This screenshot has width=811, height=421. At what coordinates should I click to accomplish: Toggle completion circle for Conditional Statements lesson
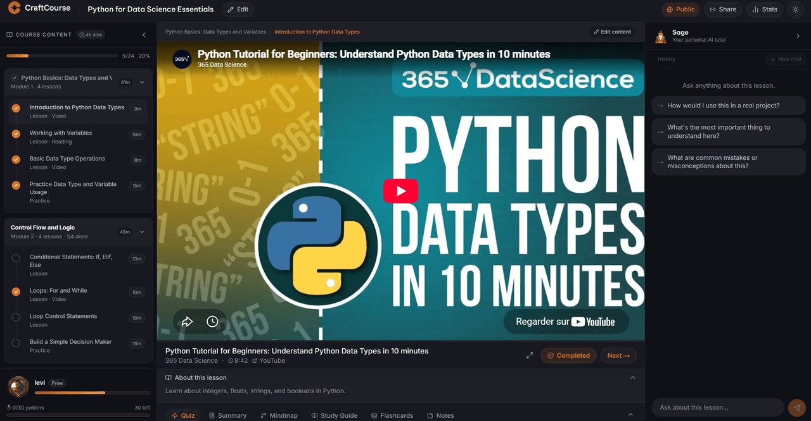pyautogui.click(x=16, y=258)
